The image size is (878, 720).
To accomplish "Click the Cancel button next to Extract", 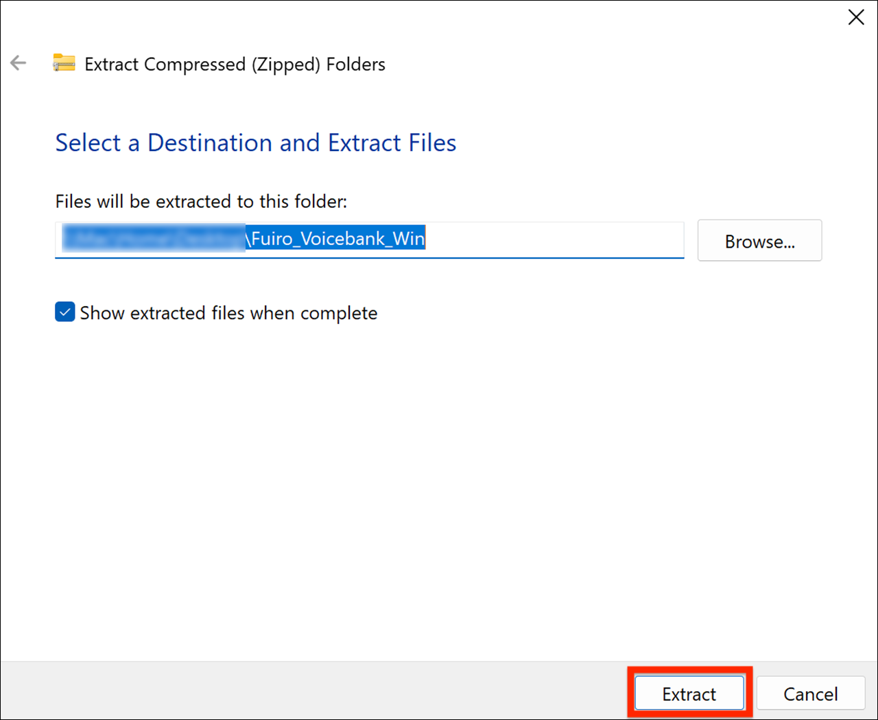I will (x=811, y=693).
